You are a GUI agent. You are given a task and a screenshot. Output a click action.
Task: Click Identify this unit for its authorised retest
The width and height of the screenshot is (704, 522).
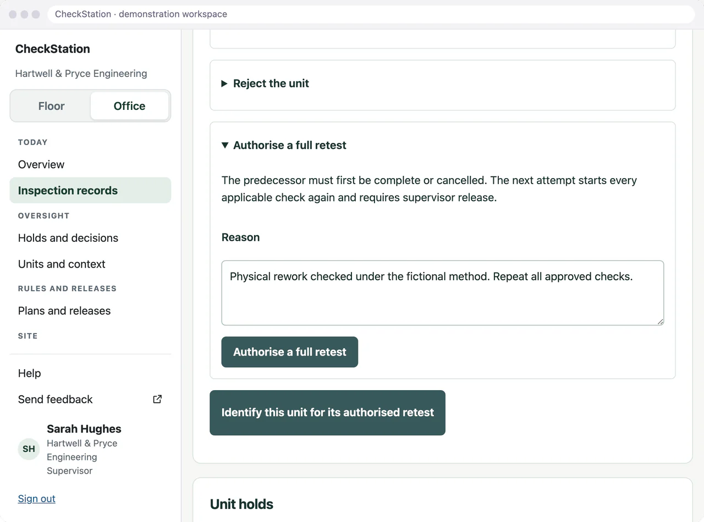tap(327, 413)
